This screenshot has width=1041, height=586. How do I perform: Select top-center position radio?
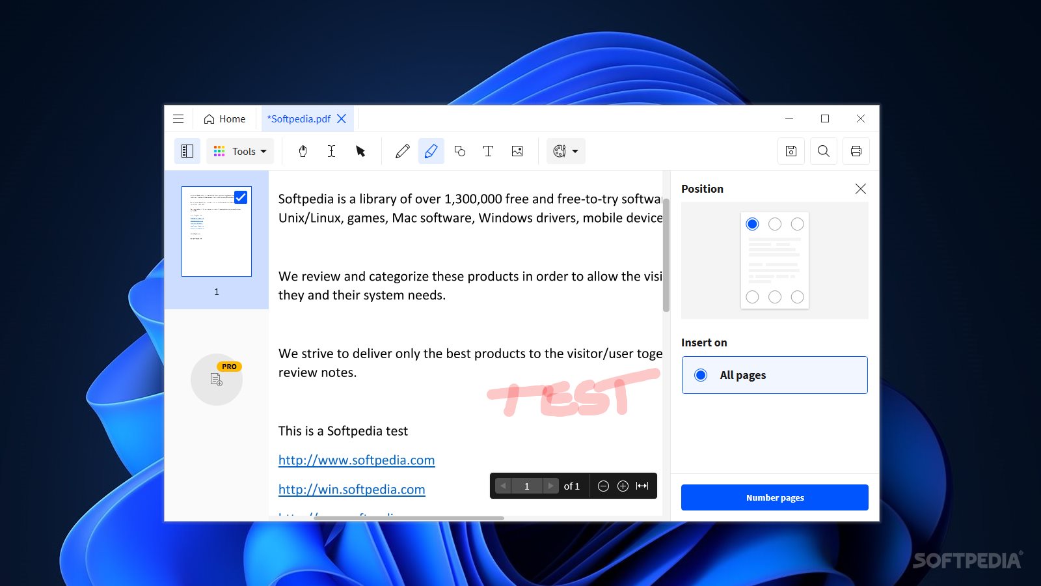click(775, 224)
